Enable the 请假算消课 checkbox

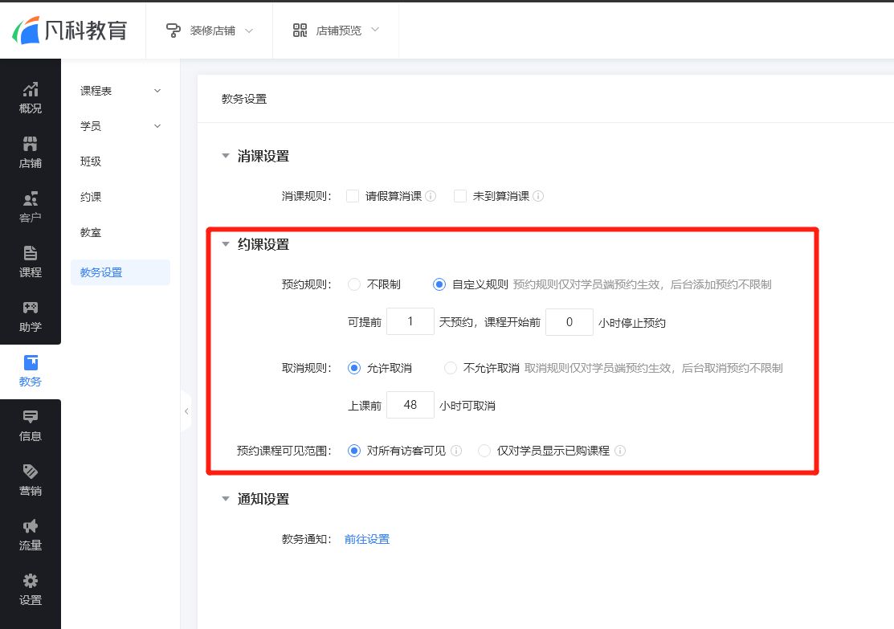pos(353,196)
